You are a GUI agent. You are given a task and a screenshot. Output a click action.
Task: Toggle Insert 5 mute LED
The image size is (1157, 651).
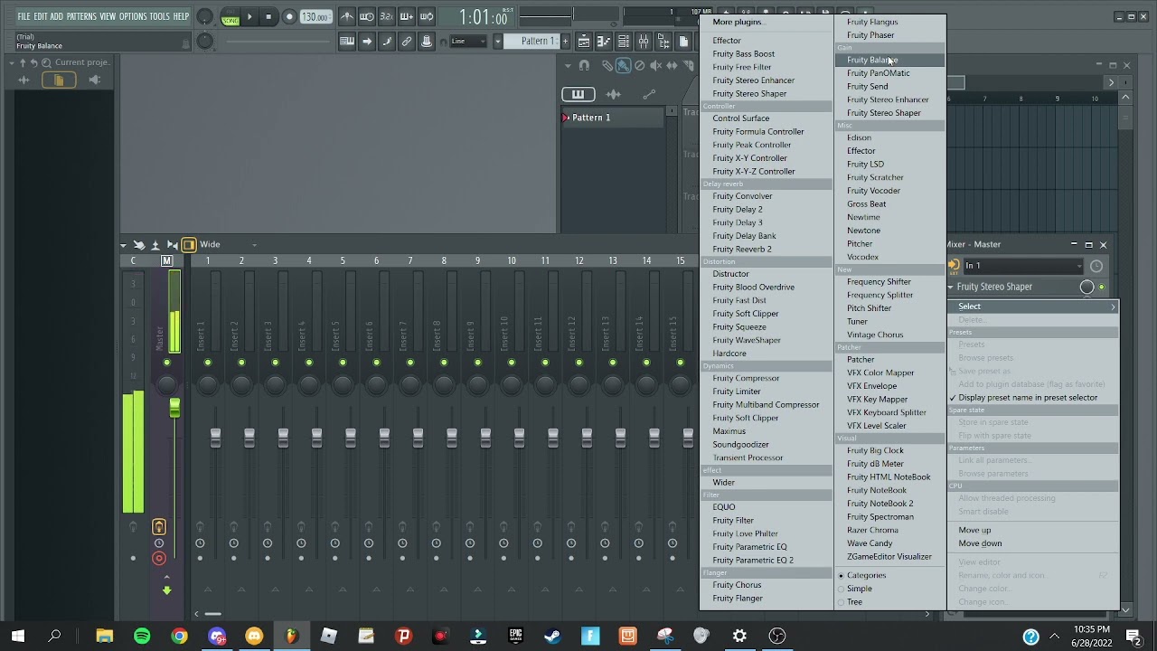pos(343,363)
